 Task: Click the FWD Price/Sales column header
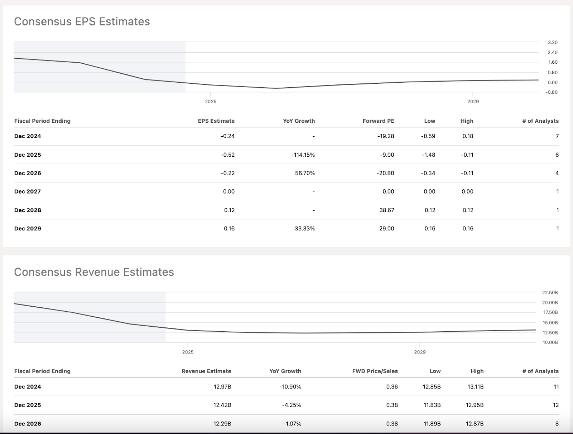[375, 371]
